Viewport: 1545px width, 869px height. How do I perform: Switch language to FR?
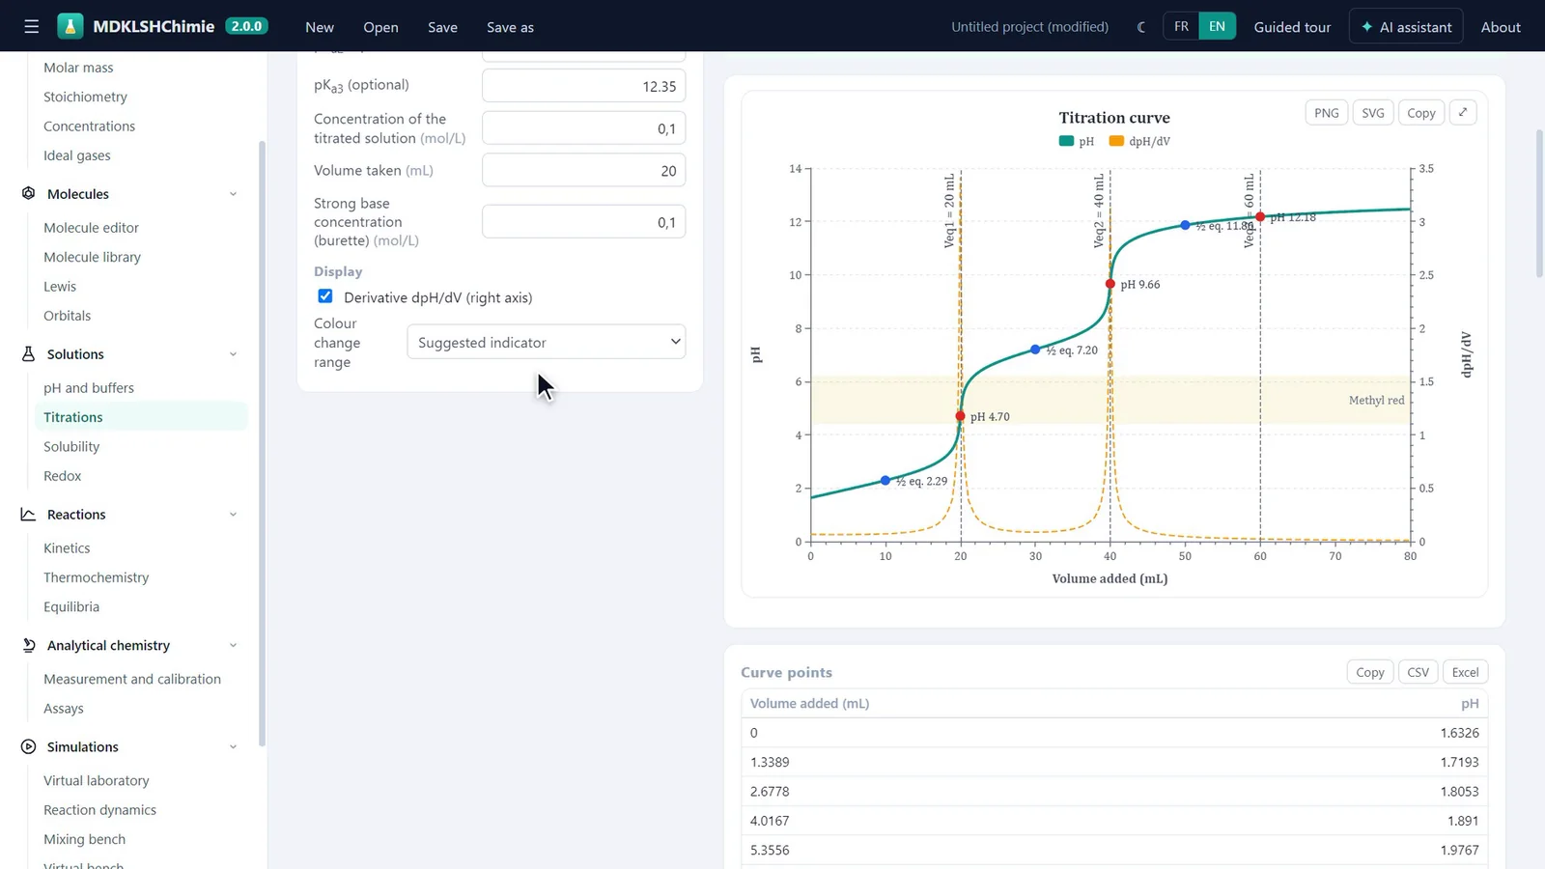1181,27
